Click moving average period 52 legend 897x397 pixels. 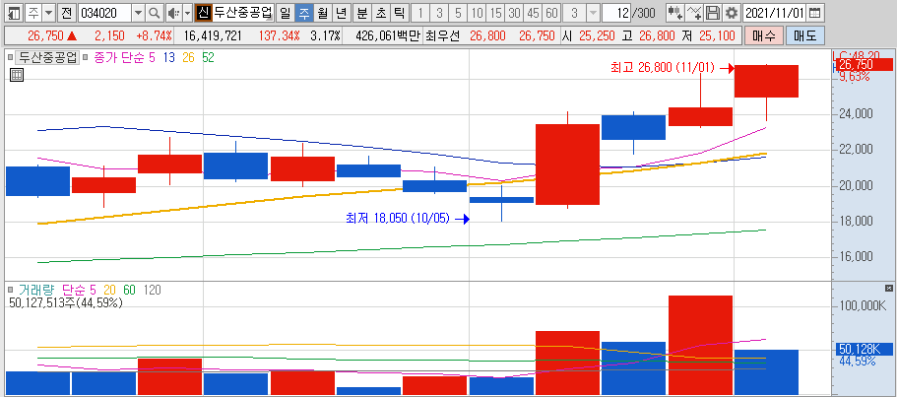coord(208,57)
